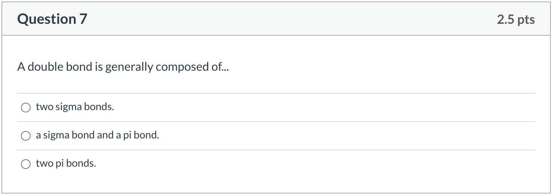
Task: Mark the "two pi bonds." radio button
Action: pyautogui.click(x=26, y=164)
